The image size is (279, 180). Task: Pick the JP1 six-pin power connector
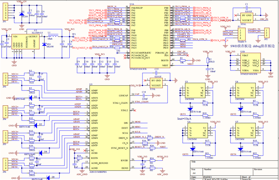[x=5, y=12]
